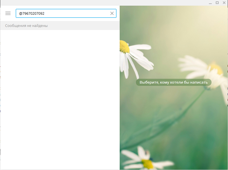The height and width of the screenshot is (170, 228).
Task: Click the divider between chat list and chat
Action: click(x=120, y=99)
